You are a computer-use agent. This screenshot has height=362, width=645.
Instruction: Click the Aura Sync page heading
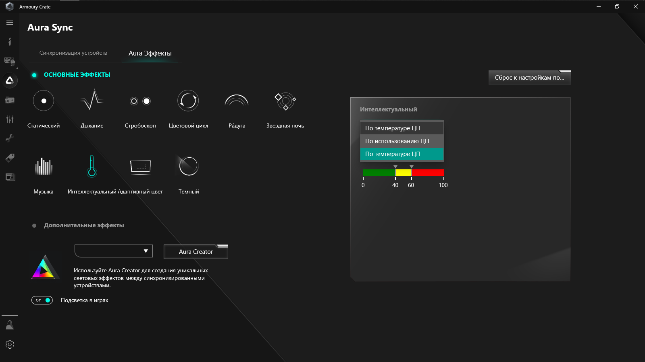tap(50, 27)
